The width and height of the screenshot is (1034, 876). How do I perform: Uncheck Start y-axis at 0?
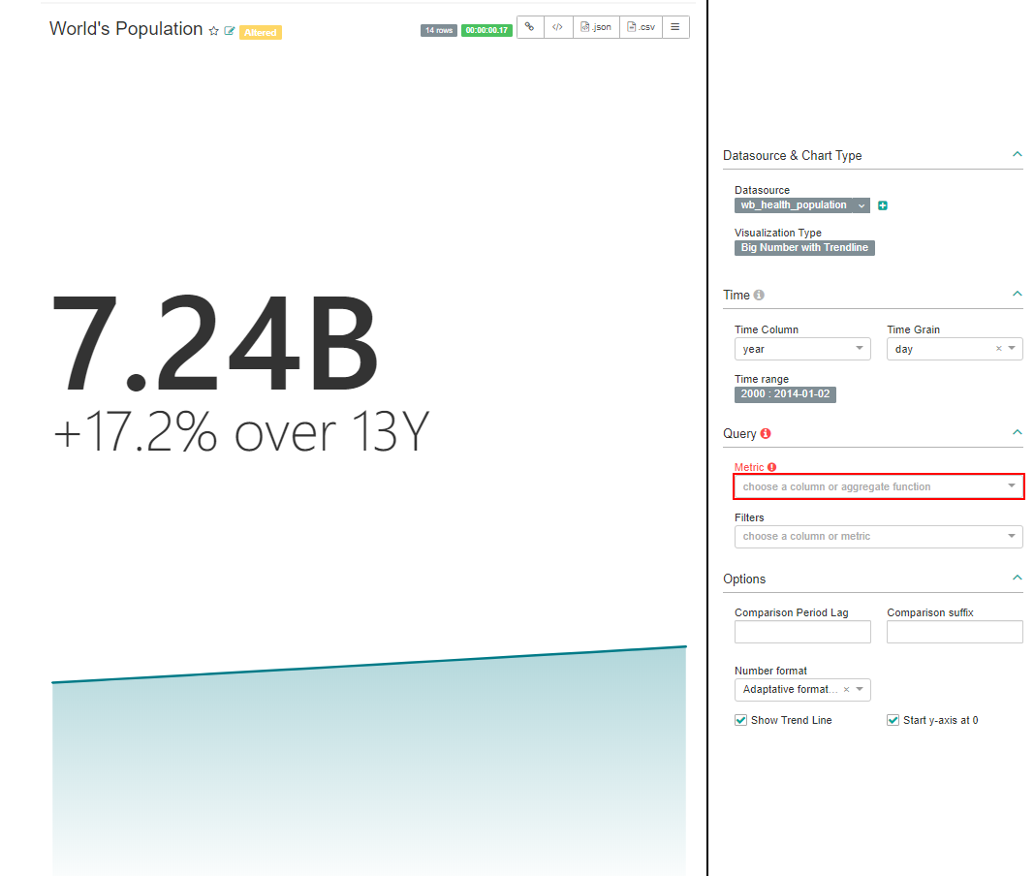tap(893, 720)
